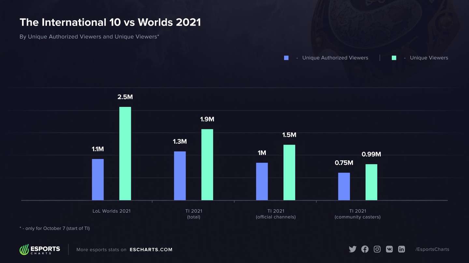The width and height of the screenshot is (469, 263).
Task: Click the 1.3M value label
Action: coord(180,142)
